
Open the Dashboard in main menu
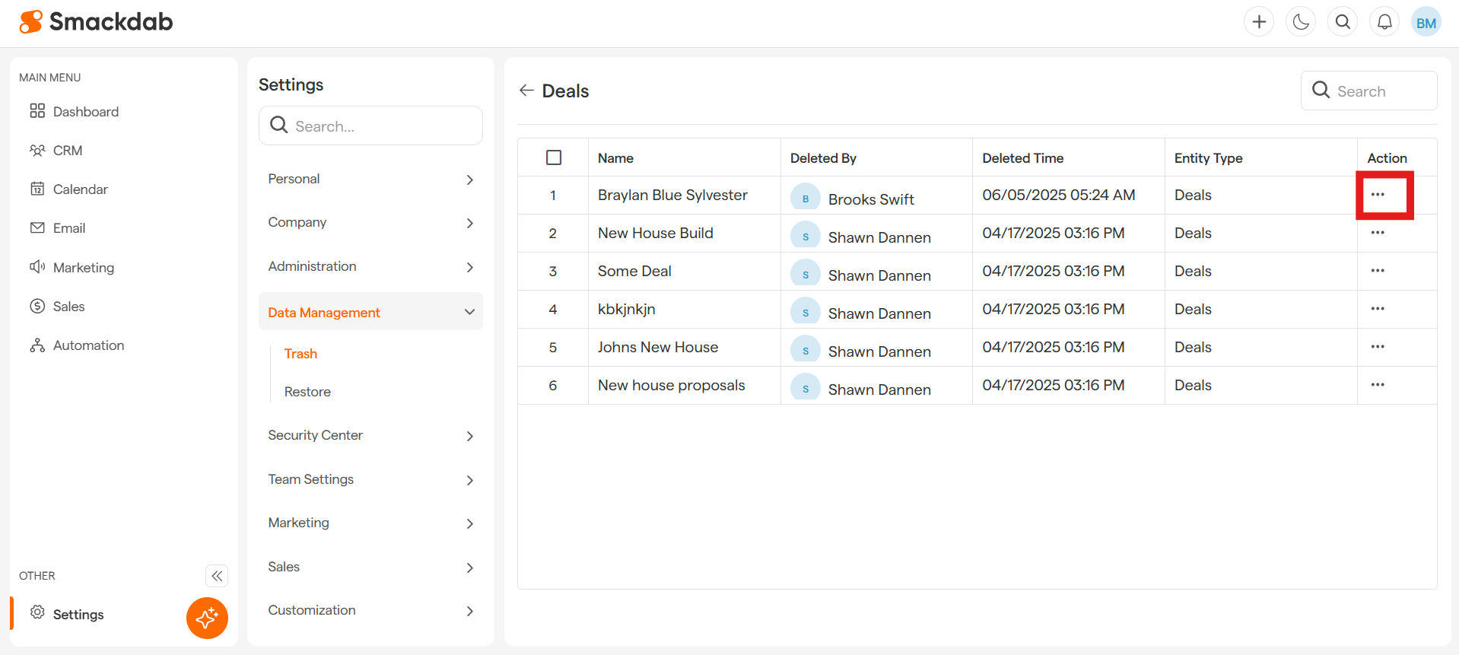pos(85,112)
